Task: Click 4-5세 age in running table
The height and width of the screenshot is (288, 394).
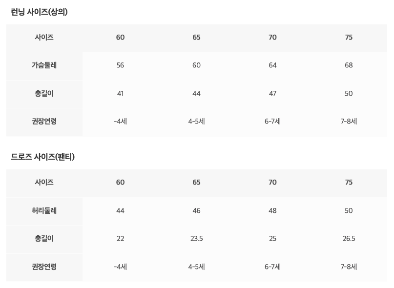Action: pyautogui.click(x=196, y=122)
